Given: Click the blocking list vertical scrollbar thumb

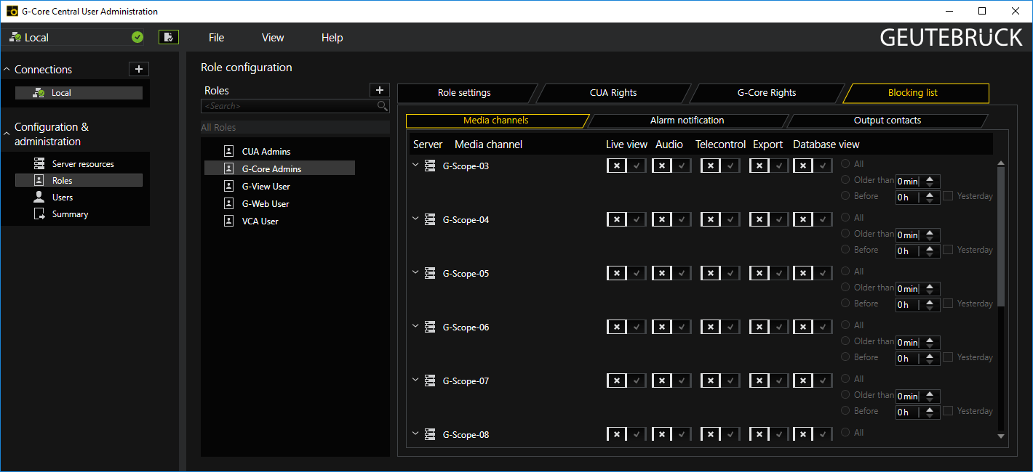Looking at the screenshot, I should pos(1001,236).
